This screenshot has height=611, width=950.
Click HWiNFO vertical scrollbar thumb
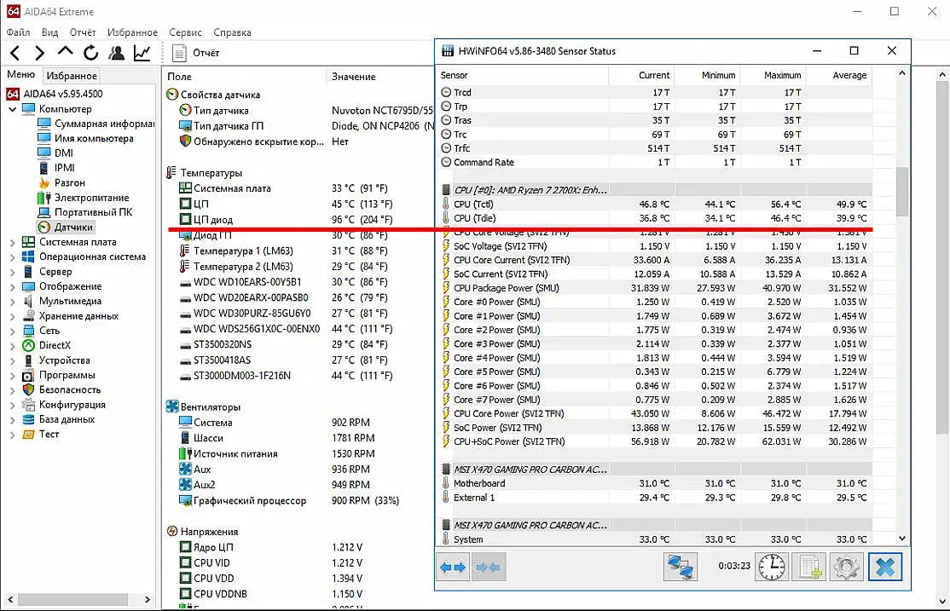[902, 192]
